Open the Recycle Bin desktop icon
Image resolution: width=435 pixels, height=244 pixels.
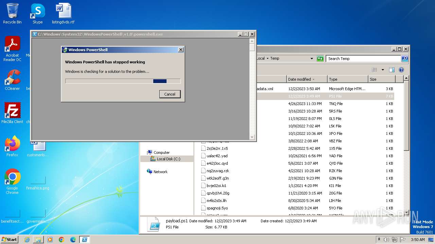click(x=12, y=14)
